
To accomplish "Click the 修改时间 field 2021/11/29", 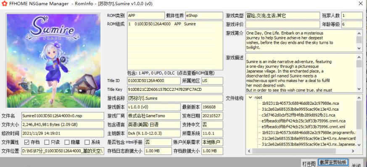I will pos(63,133).
